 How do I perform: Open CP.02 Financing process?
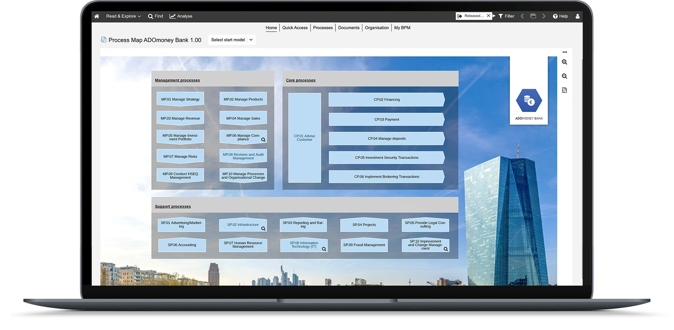coord(386,100)
